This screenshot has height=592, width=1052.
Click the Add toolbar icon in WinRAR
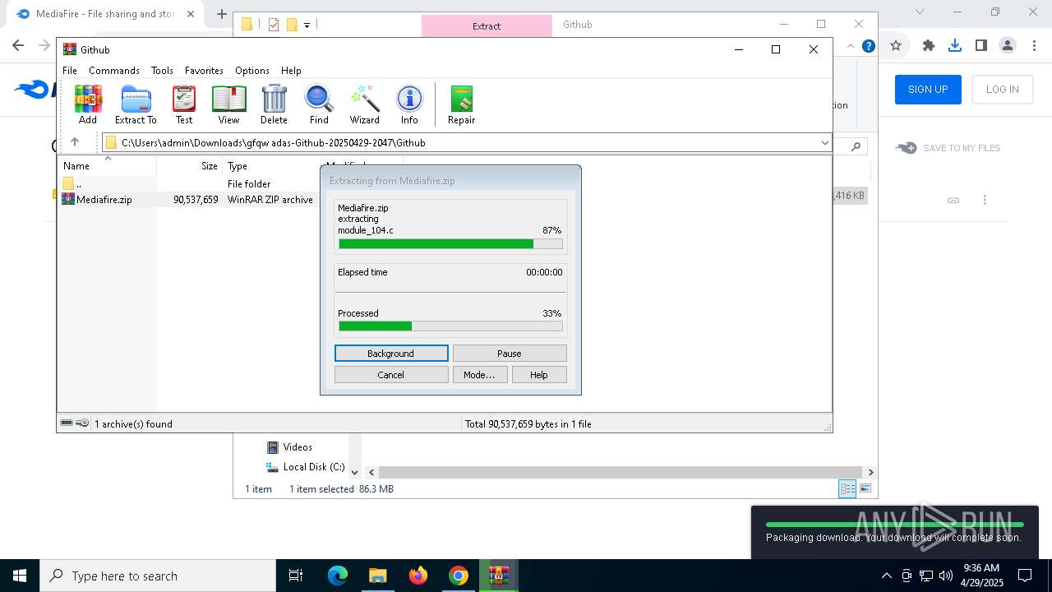(x=88, y=104)
